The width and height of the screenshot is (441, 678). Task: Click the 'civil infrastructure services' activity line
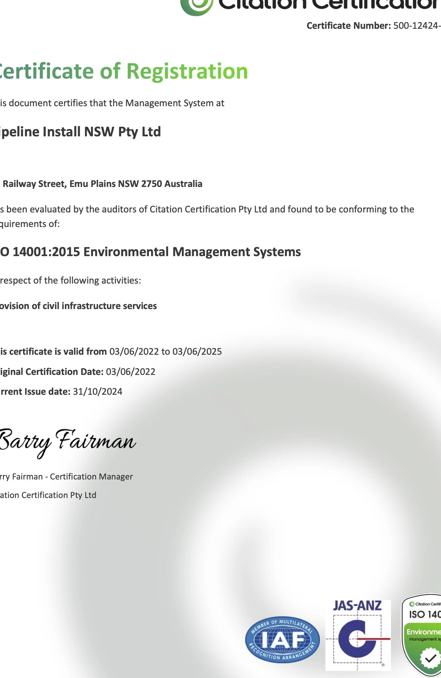[x=78, y=306]
